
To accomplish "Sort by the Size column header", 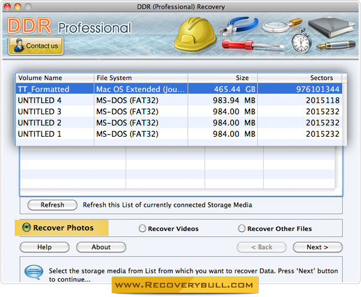I will coord(222,78).
